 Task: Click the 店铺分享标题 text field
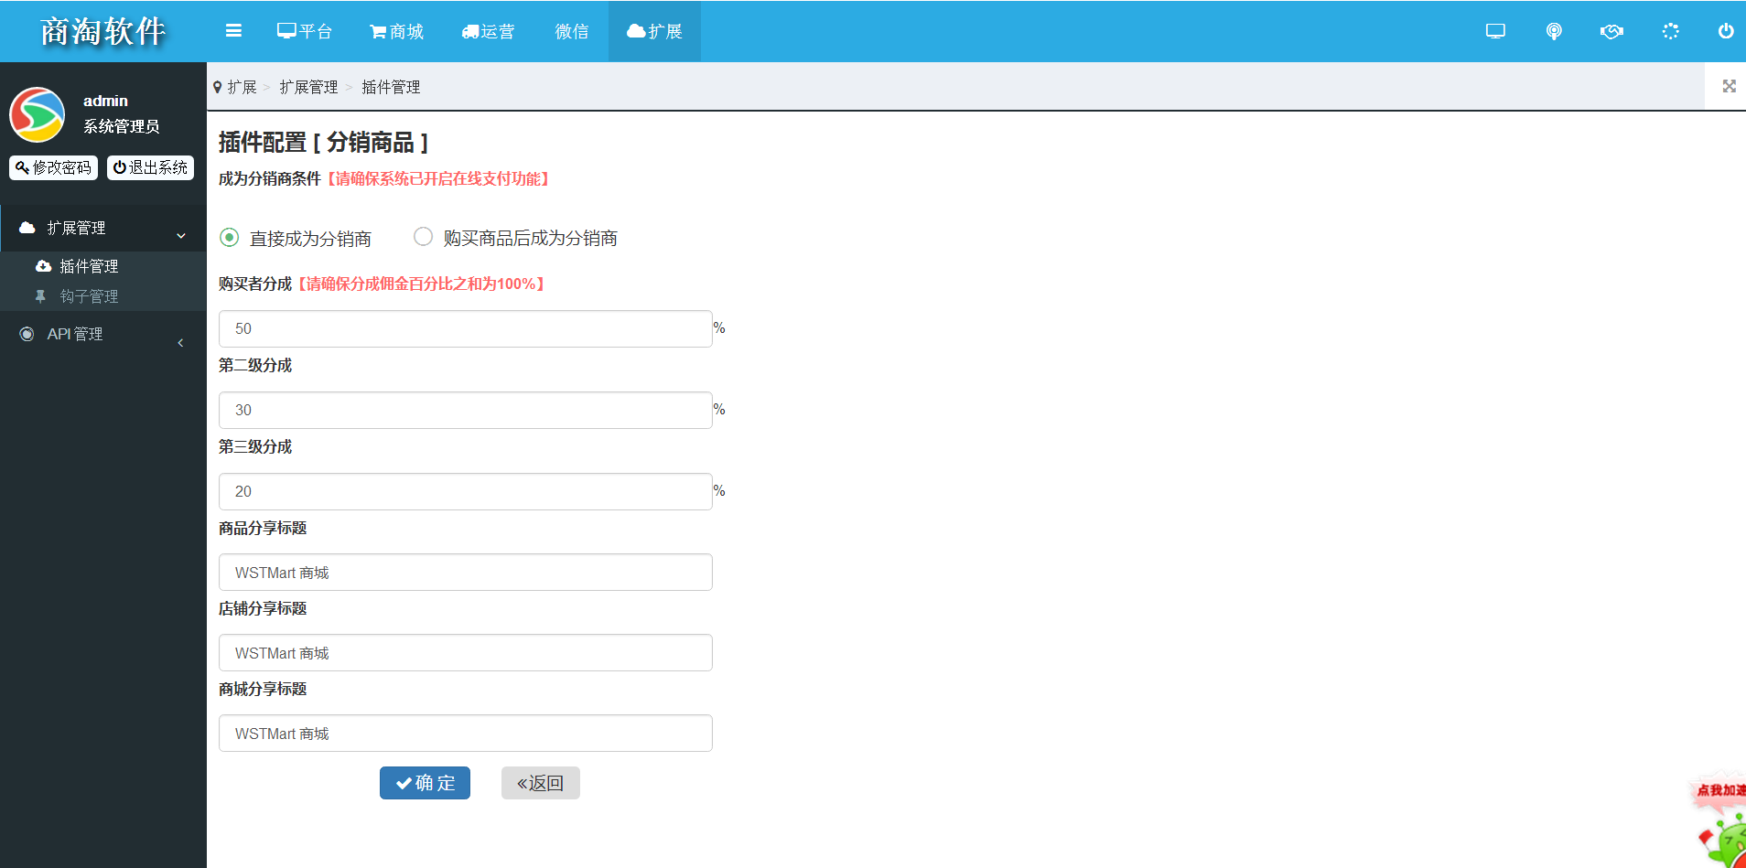click(465, 653)
